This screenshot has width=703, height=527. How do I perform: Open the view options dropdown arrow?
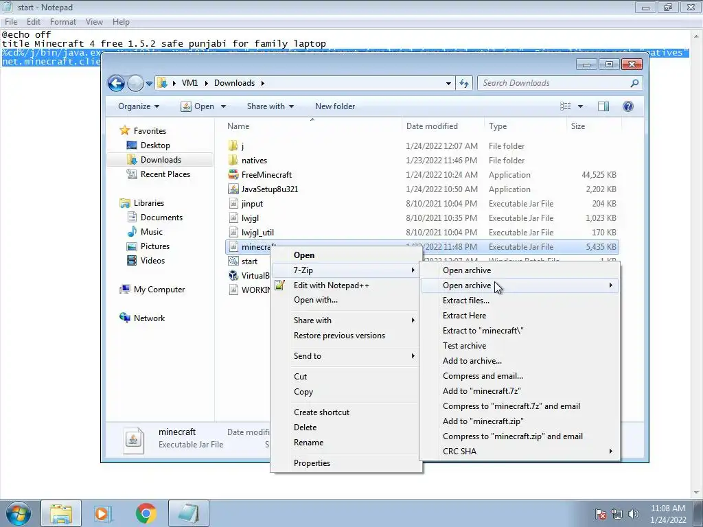(580, 106)
